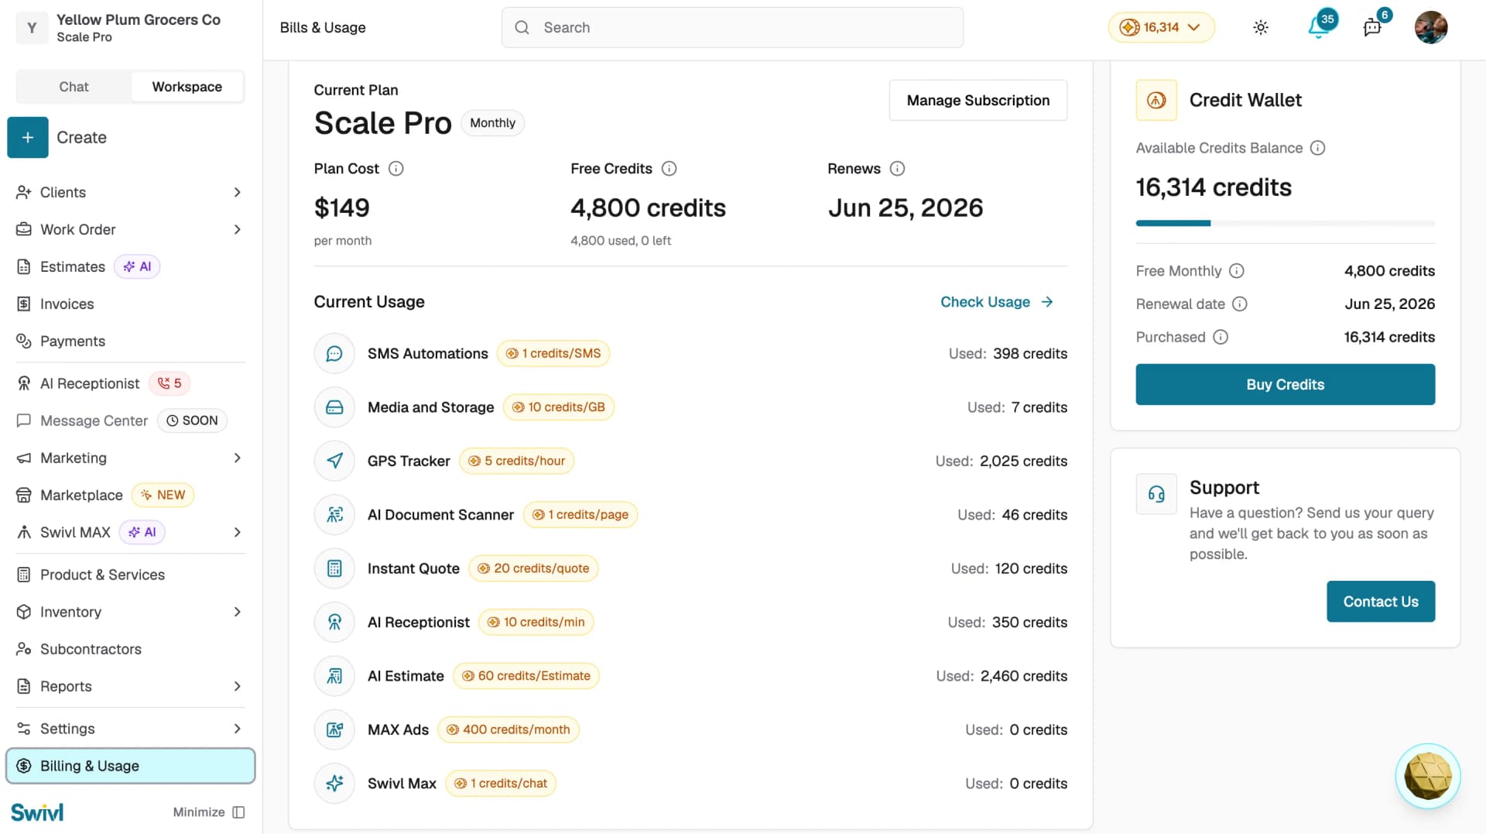Click the Swivl logo

point(37,812)
